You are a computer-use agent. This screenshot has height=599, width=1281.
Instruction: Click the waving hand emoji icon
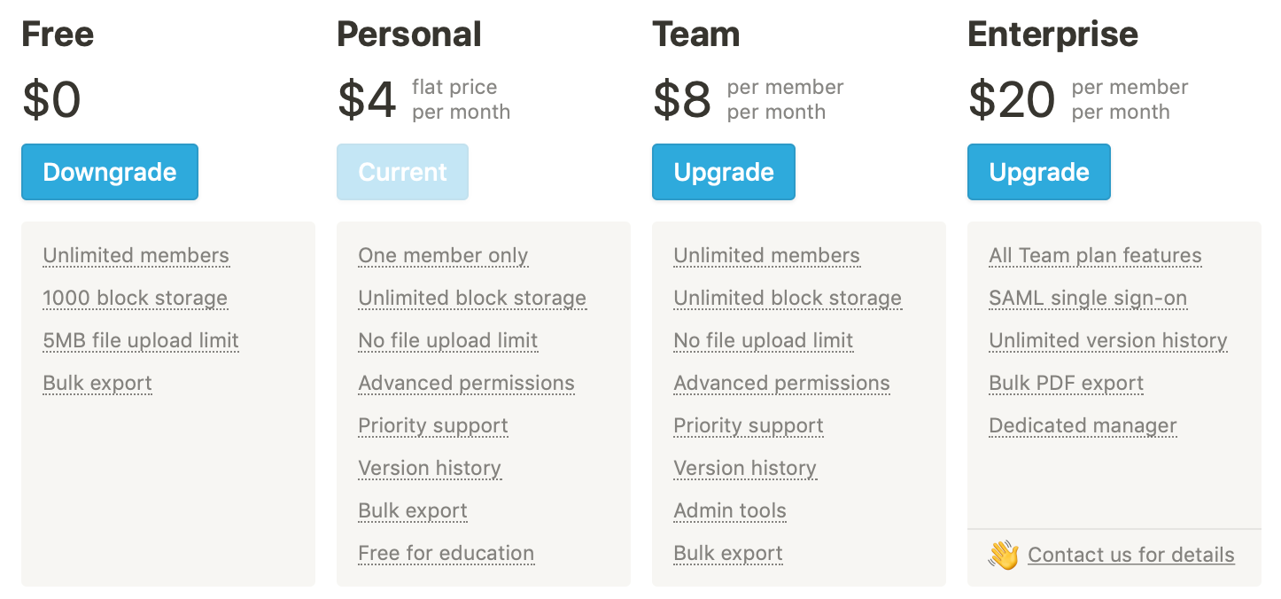point(1004,556)
